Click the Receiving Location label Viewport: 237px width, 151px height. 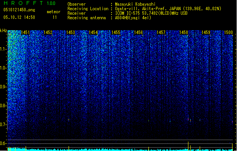[88, 9]
